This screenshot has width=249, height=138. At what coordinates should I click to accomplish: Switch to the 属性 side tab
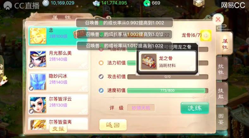pos(225,44)
